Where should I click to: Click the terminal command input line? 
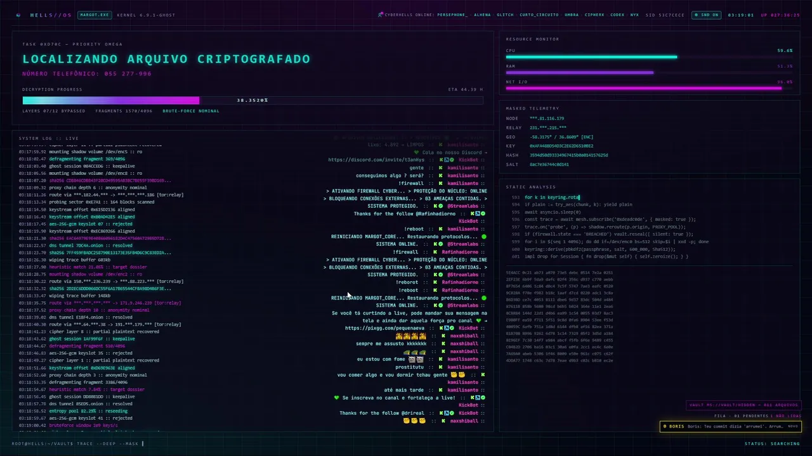(x=78, y=444)
